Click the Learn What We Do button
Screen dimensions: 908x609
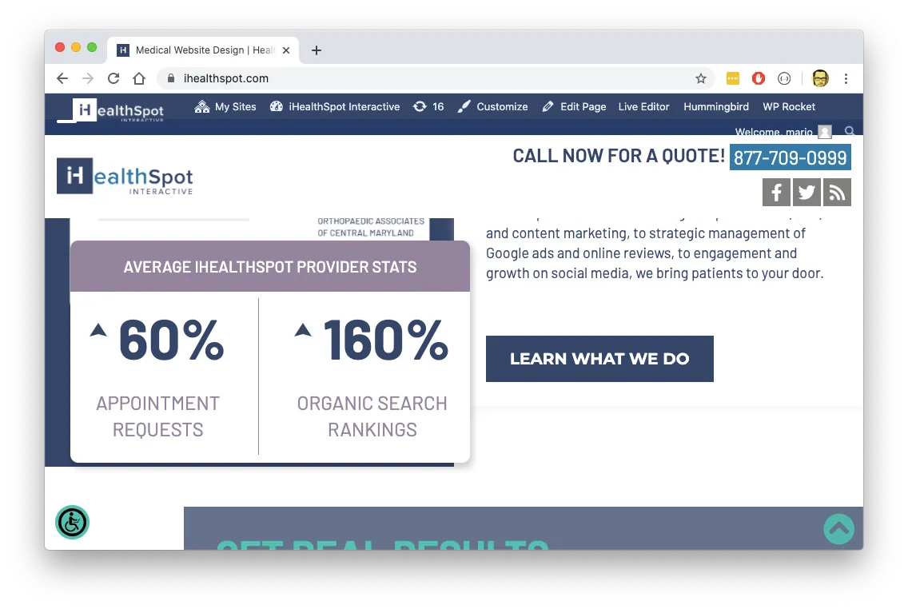pos(599,359)
